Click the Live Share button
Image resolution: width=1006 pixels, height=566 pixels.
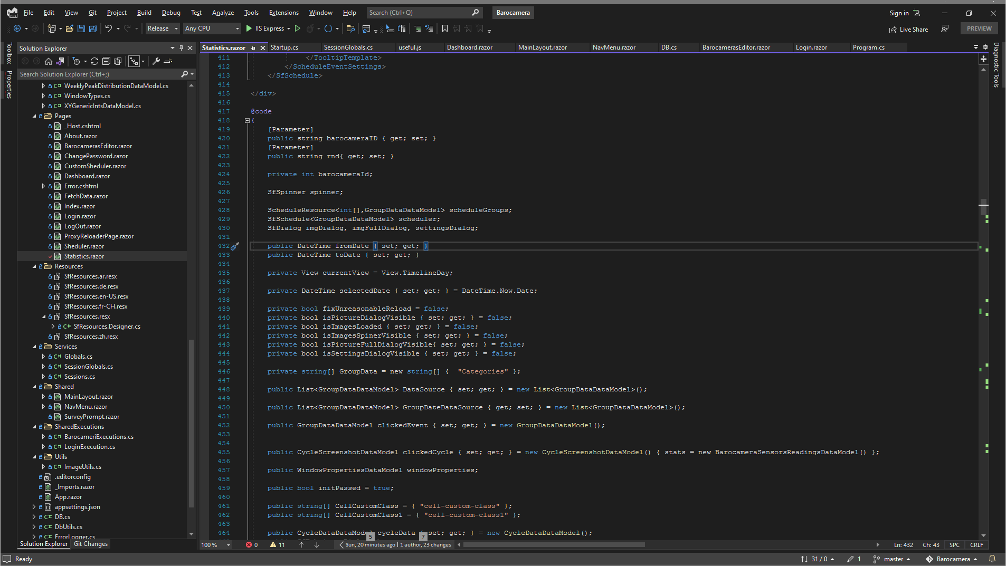[908, 30]
